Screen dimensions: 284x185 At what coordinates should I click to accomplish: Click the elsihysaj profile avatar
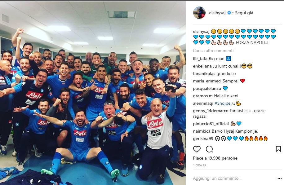pyautogui.click(x=199, y=13)
